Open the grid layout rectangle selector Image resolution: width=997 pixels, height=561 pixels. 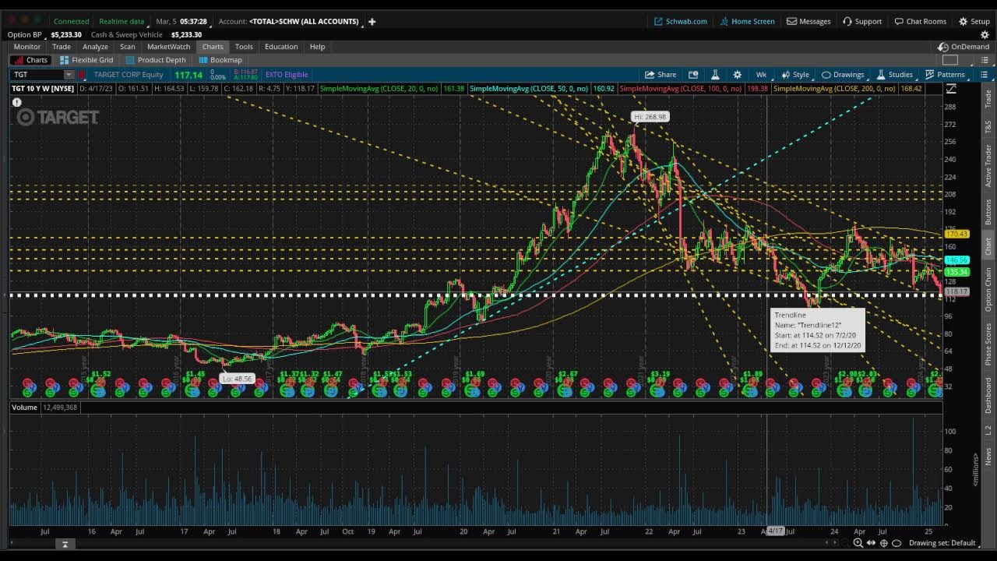950,60
